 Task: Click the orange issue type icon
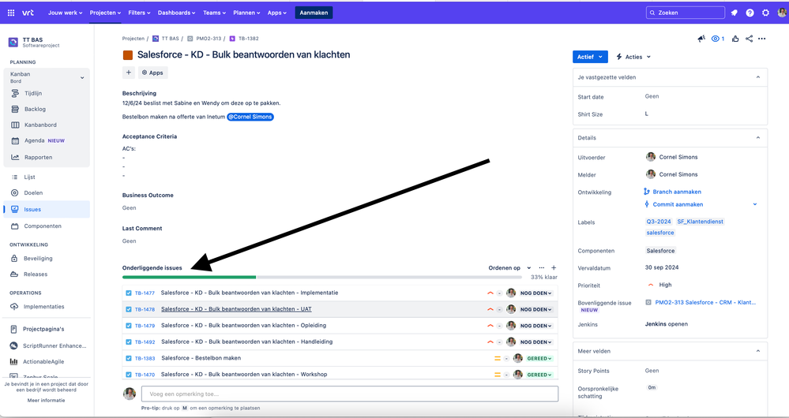[x=128, y=54]
